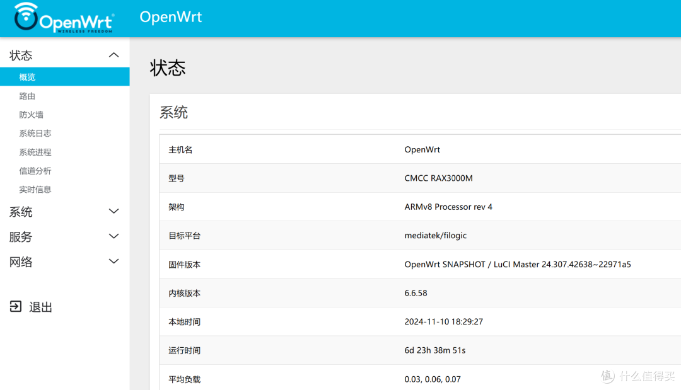Screen dimensions: 681x390
Task: View the 路由 routes page
Action: coord(27,95)
